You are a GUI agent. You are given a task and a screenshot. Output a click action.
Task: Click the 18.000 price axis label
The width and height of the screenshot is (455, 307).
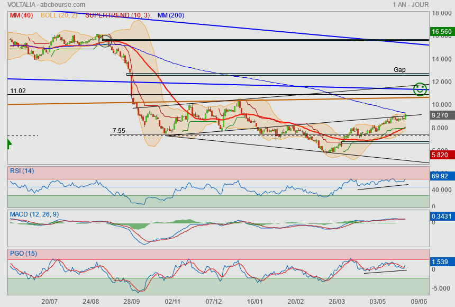(442, 13)
